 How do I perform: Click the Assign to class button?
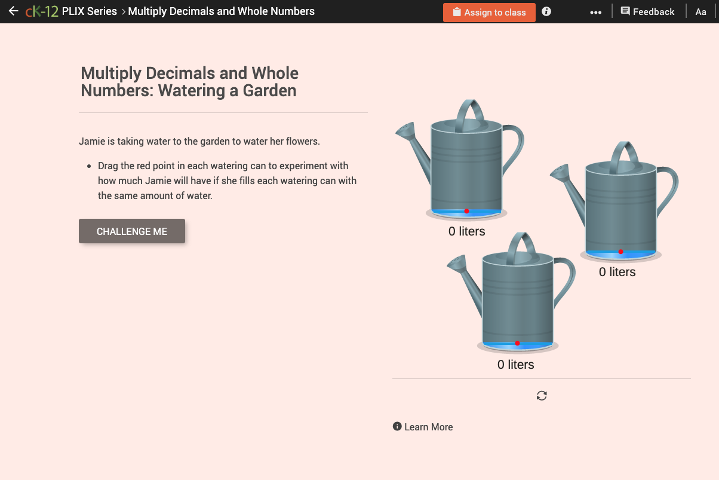point(489,11)
